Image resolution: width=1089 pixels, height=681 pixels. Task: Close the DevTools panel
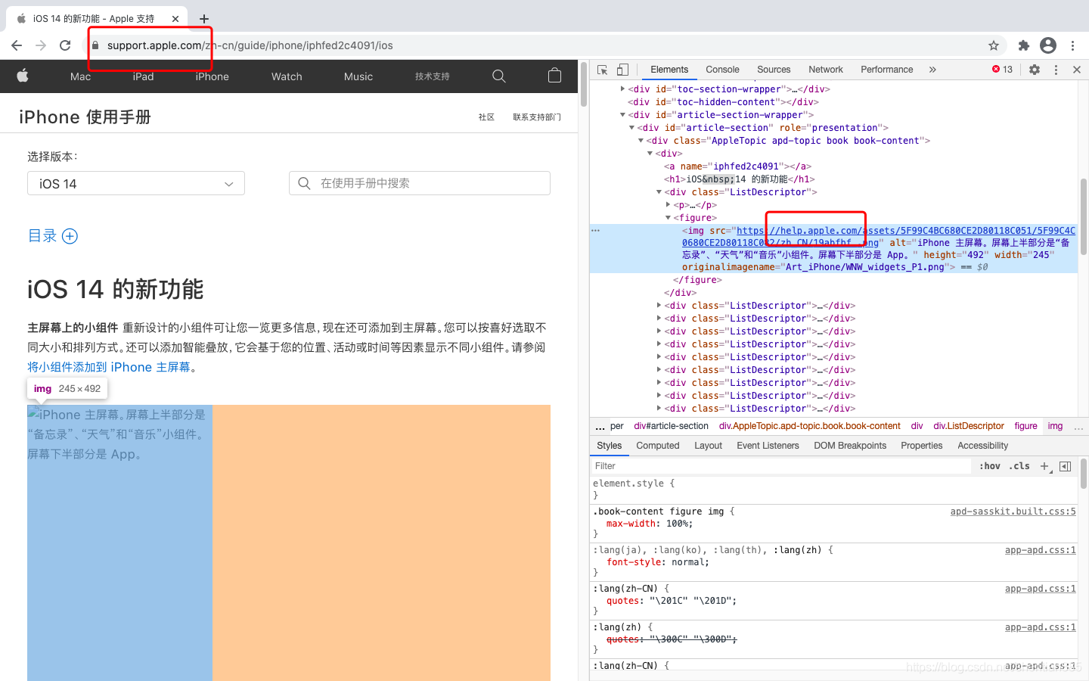(x=1077, y=70)
